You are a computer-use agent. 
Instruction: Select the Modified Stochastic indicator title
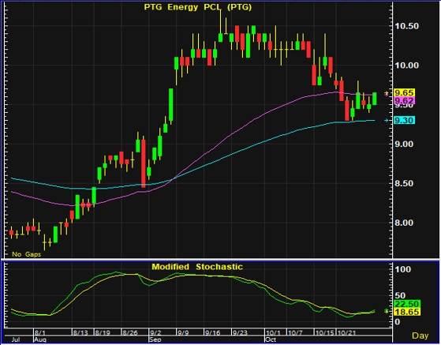(197, 267)
